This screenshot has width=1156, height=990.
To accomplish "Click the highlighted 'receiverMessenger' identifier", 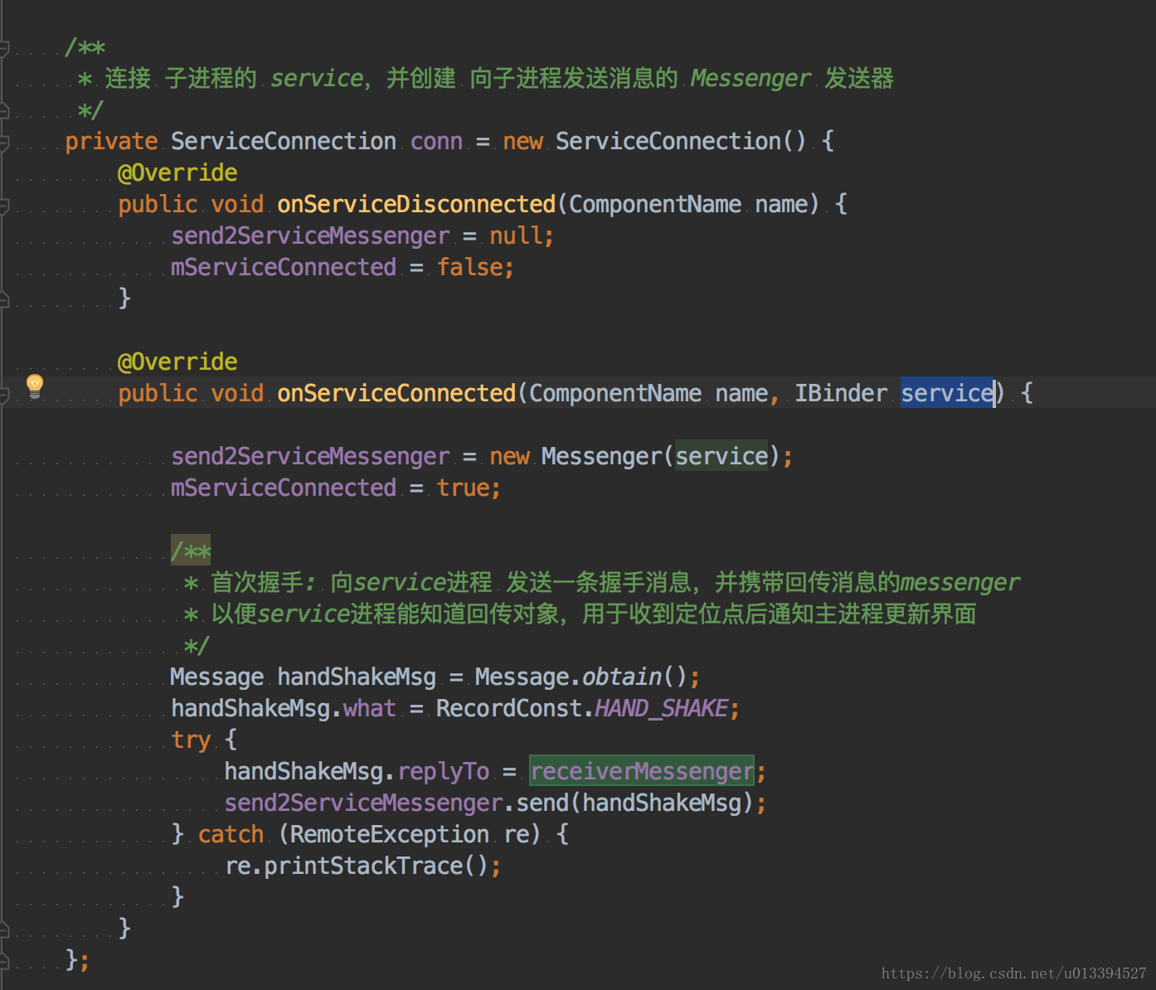I will [642, 771].
